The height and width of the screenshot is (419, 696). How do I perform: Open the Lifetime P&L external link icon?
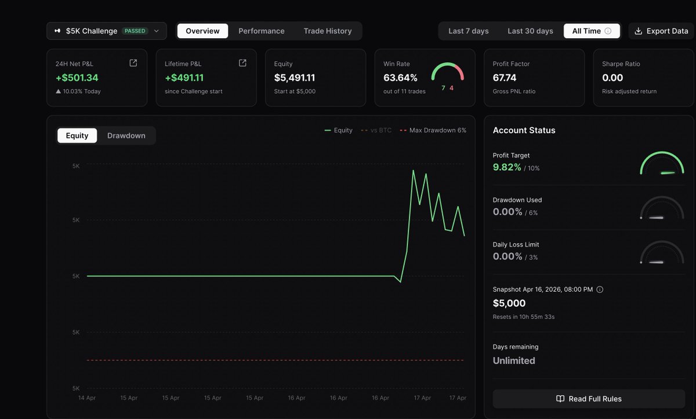click(242, 63)
